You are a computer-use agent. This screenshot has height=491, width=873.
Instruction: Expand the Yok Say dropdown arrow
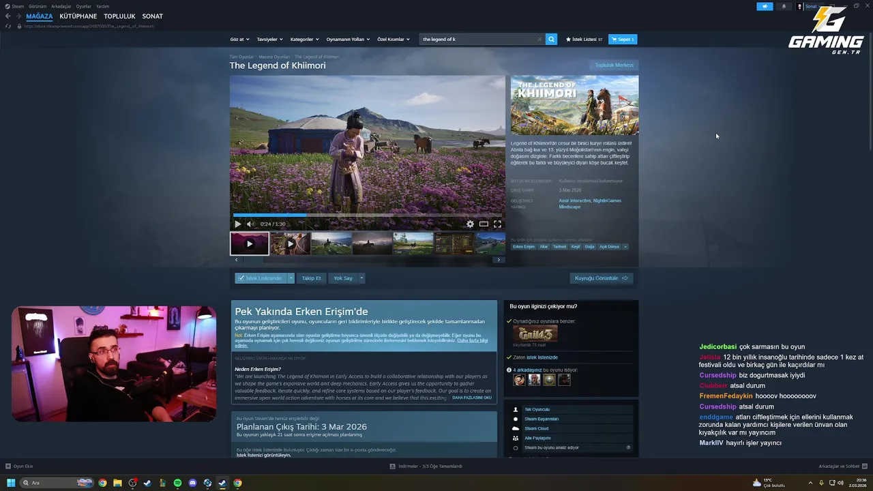click(361, 278)
